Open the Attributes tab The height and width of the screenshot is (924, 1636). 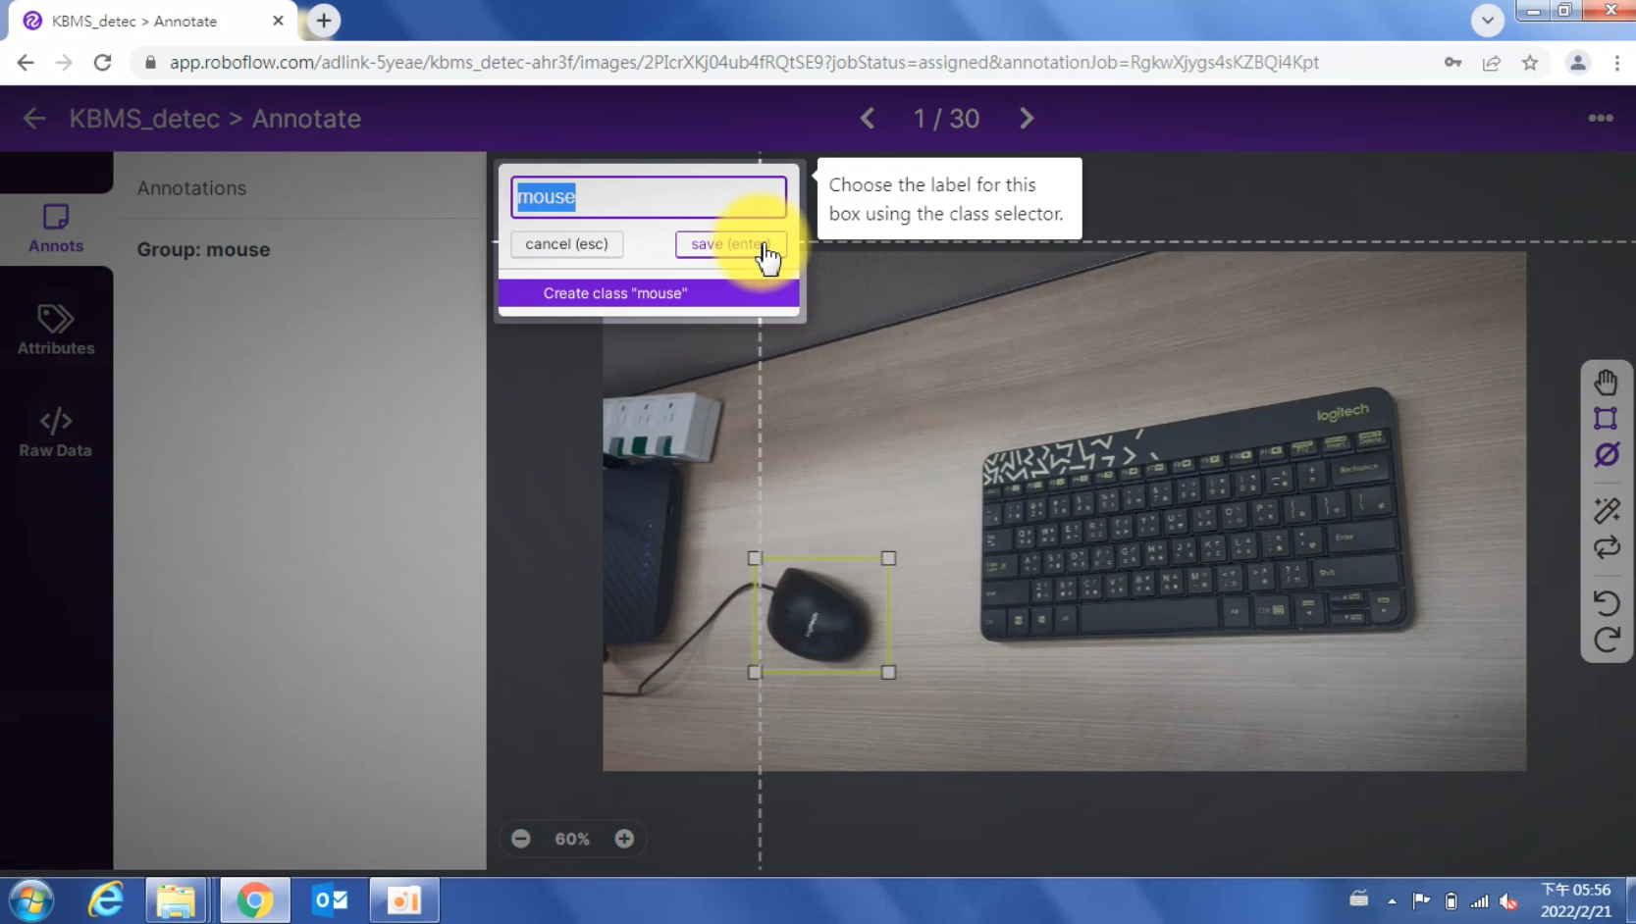click(56, 330)
